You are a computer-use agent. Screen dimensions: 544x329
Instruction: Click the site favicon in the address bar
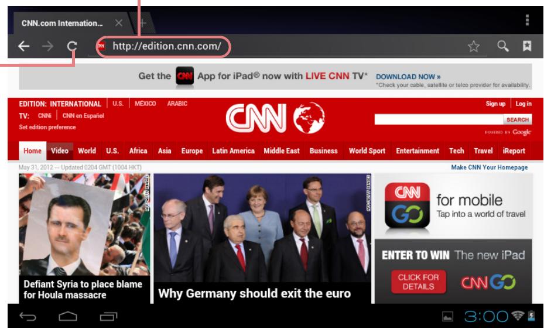101,46
